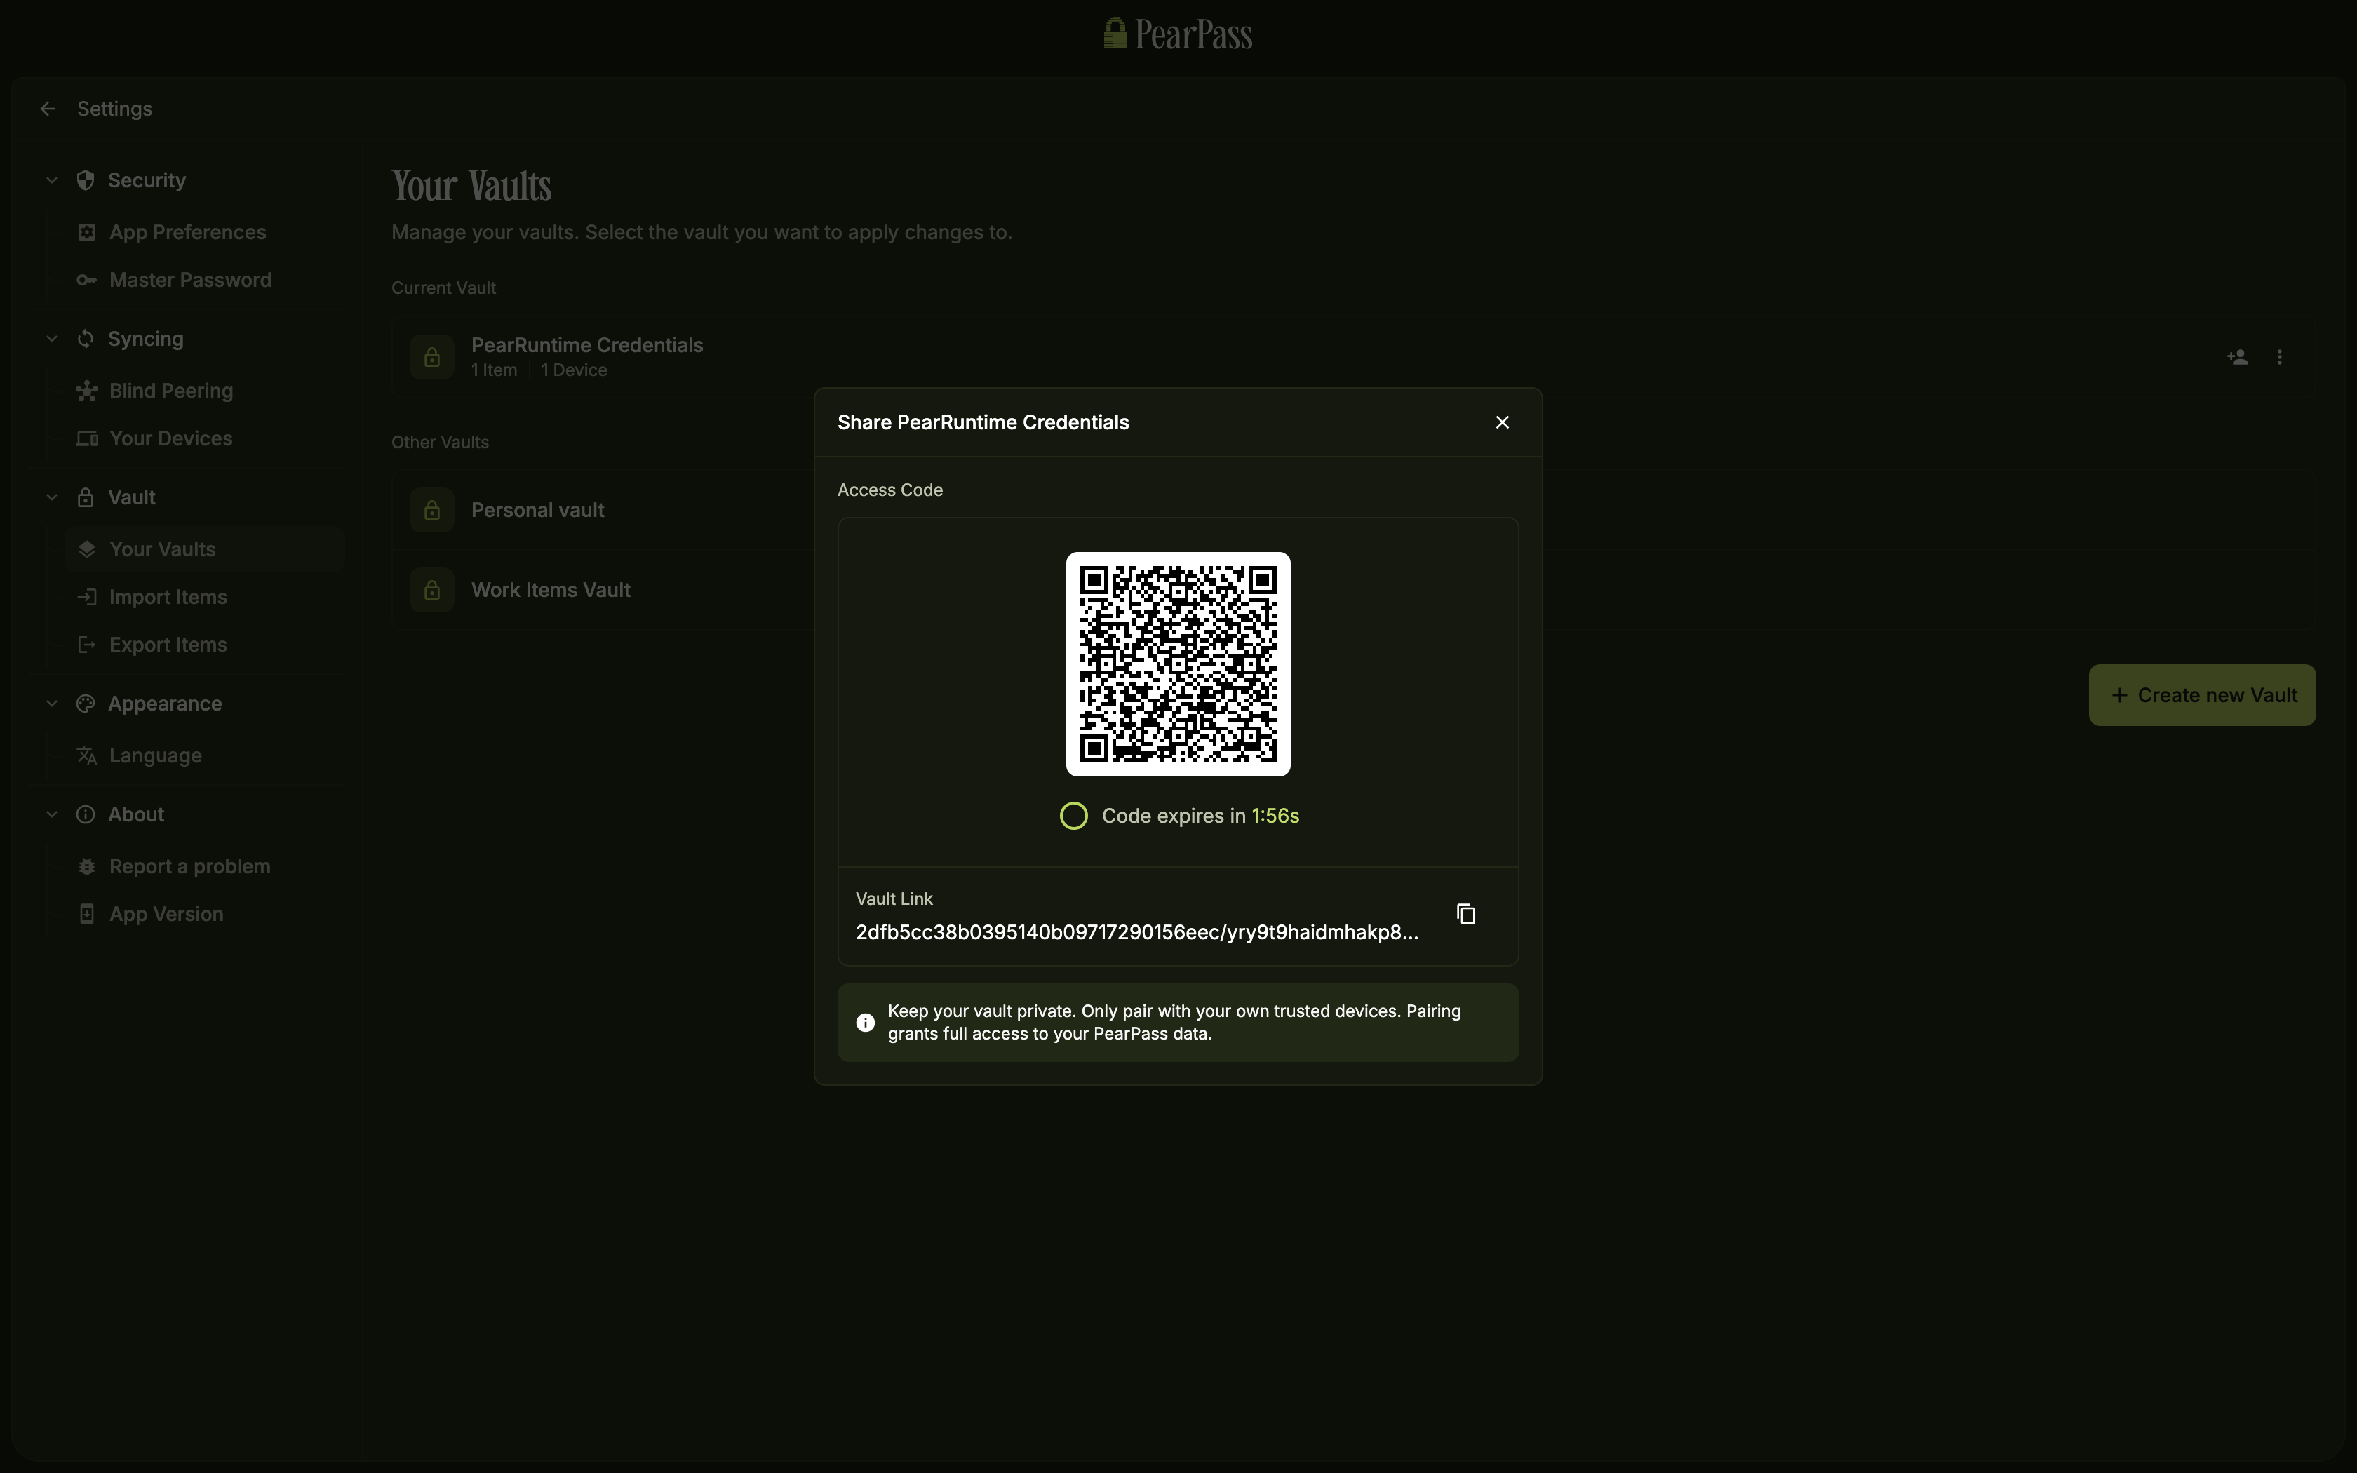Open Master Password settings
The width and height of the screenshot is (2357, 1473).
pyautogui.click(x=205, y=281)
